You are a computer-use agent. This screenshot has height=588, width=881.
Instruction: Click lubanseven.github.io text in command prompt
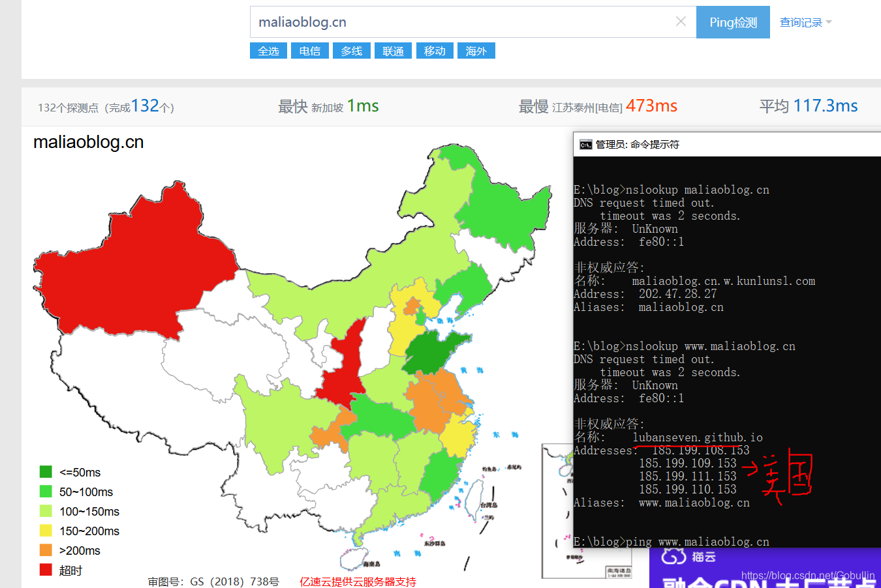coord(697,437)
